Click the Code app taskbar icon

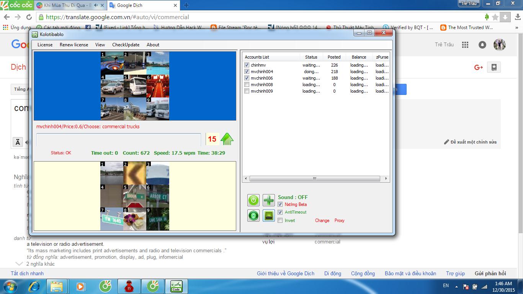(x=176, y=286)
